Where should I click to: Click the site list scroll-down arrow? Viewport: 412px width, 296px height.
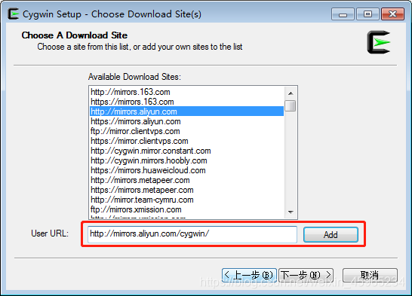(291, 212)
